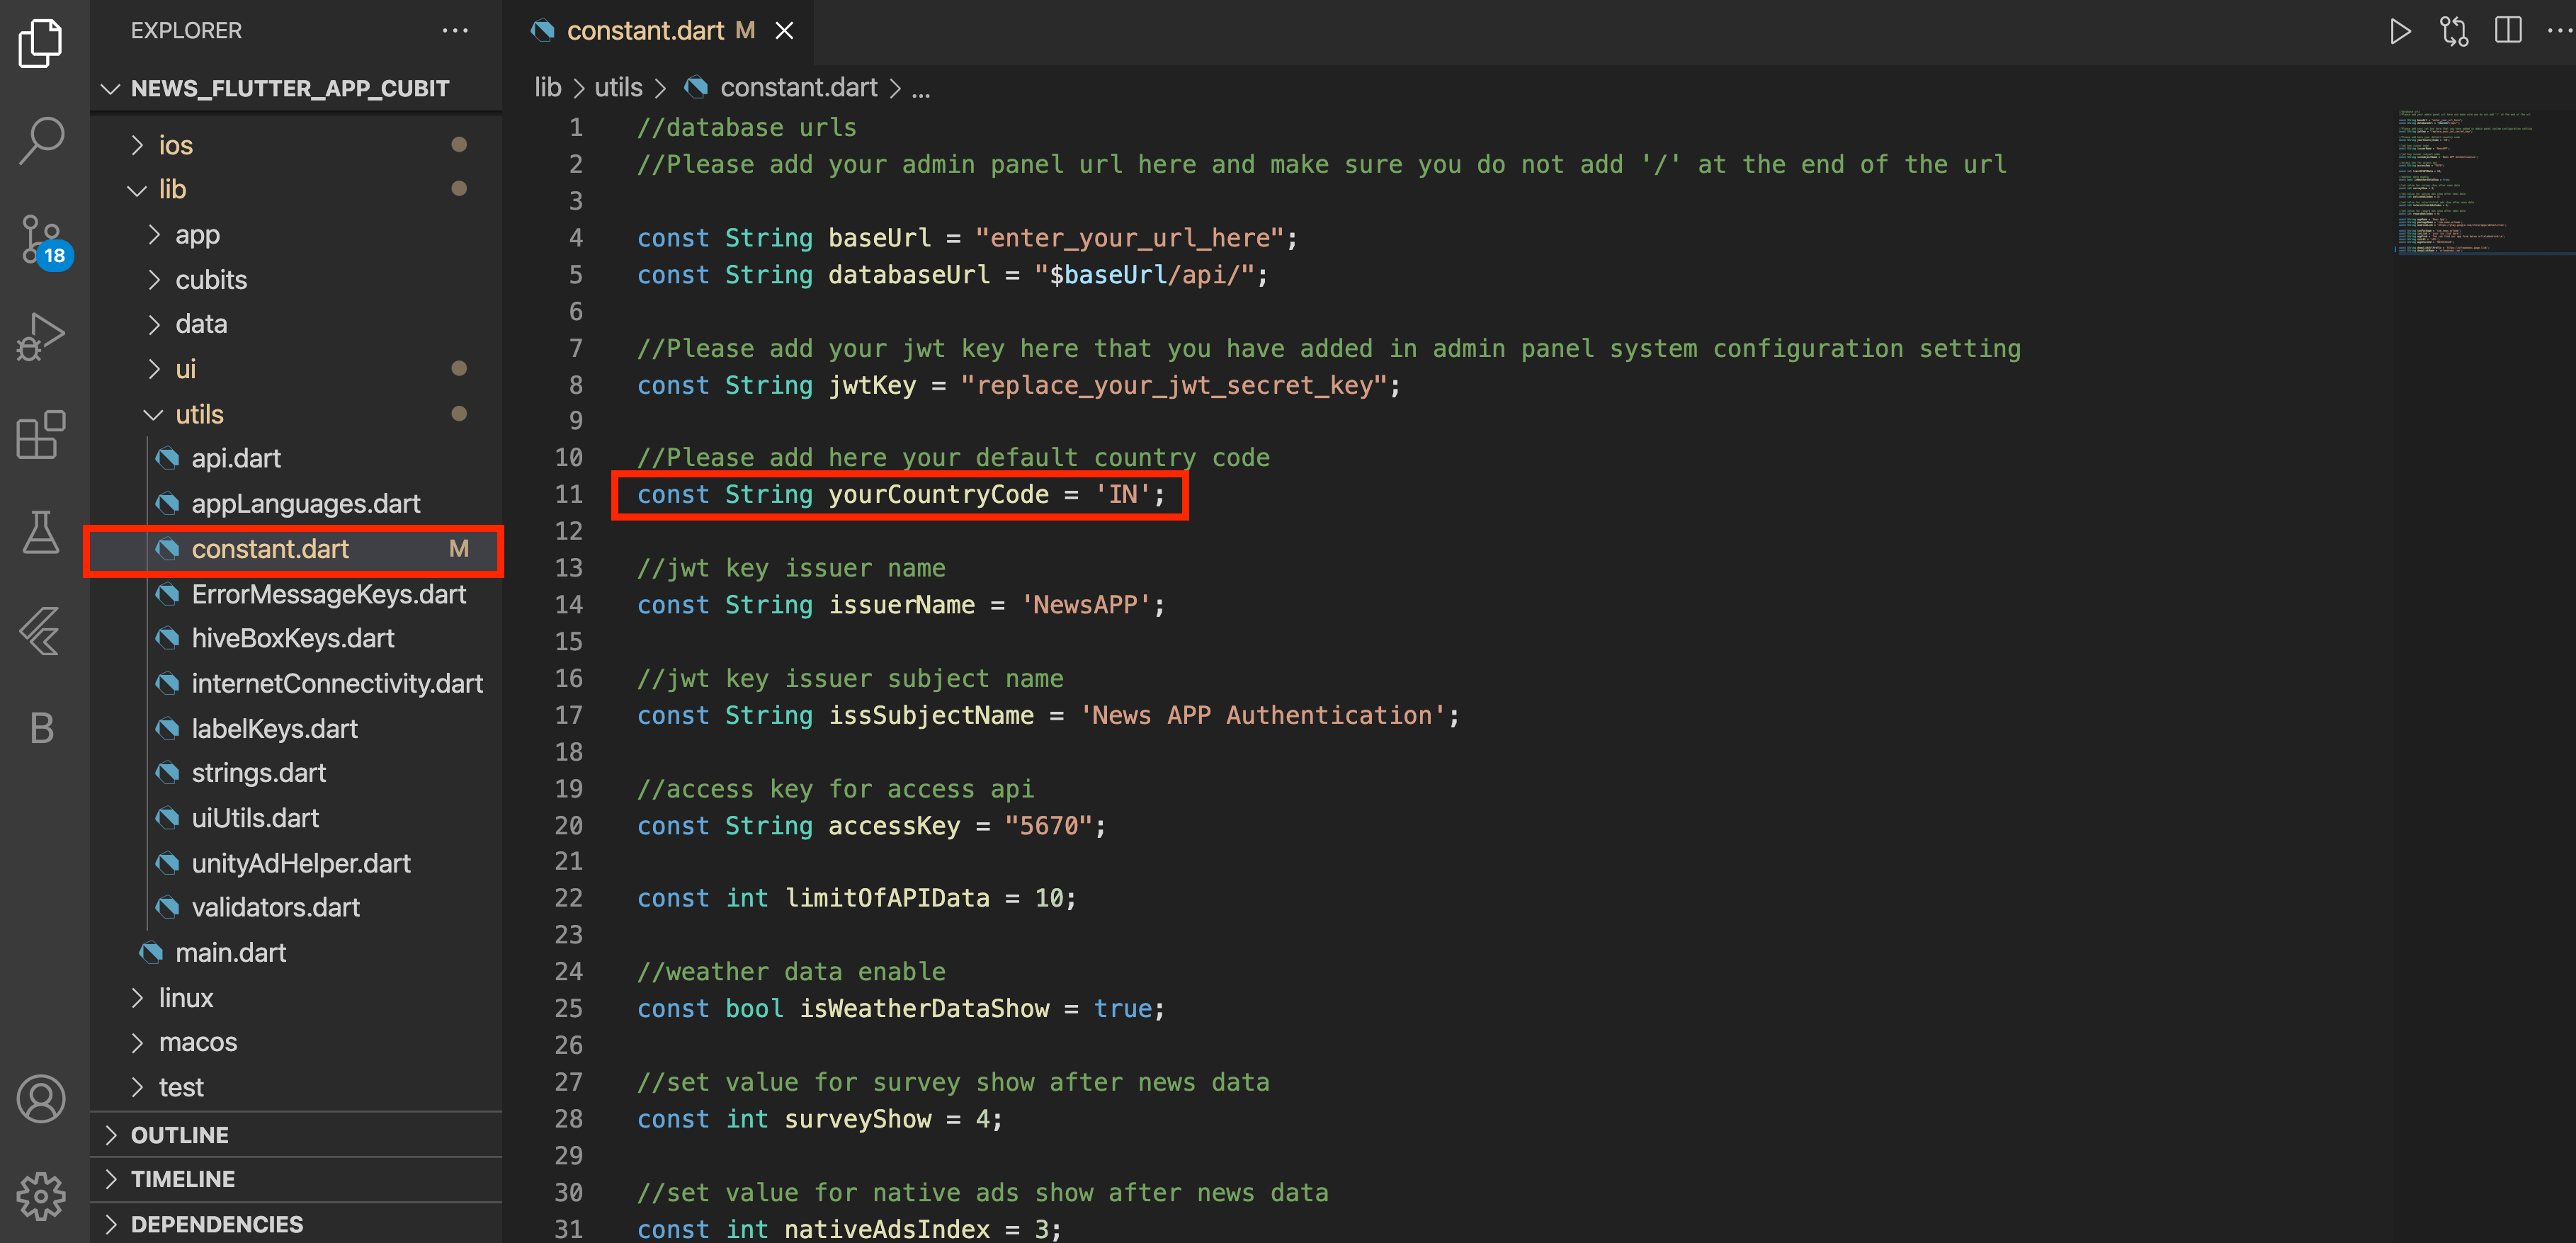
Task: Open the Flutter sidebar icon
Action: (x=41, y=630)
